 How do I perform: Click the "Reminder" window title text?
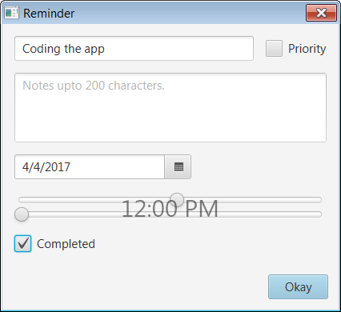(49, 14)
